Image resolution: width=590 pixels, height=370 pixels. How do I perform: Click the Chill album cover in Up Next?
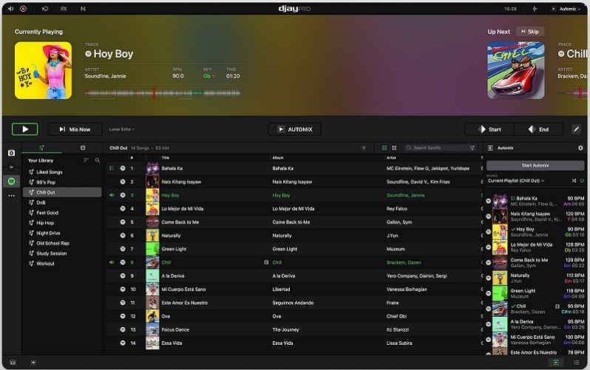516,70
